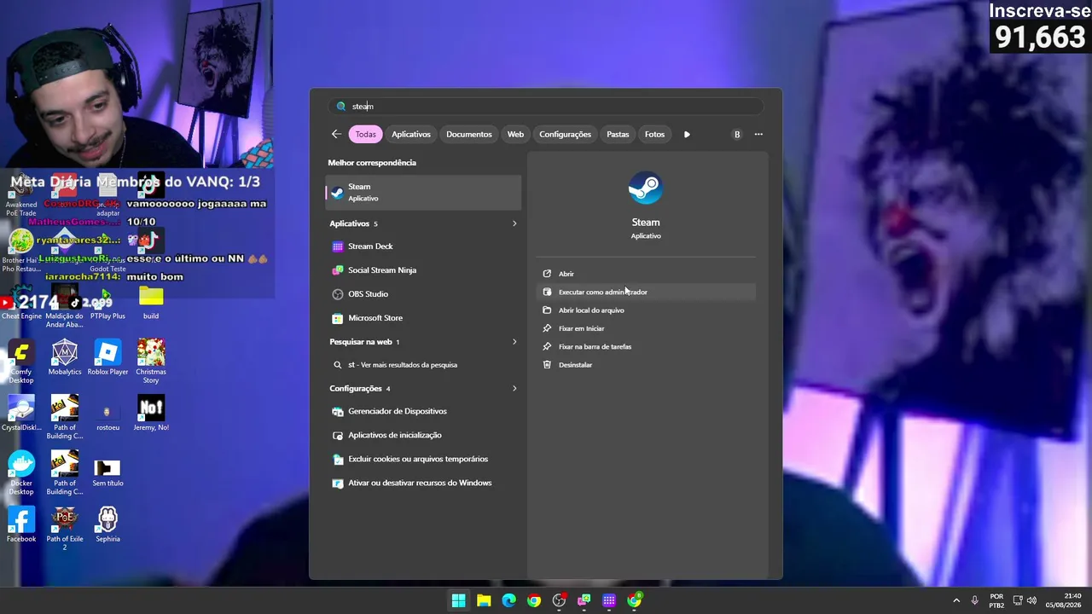
Task: Switch to the Web filter tab
Action: coord(515,134)
